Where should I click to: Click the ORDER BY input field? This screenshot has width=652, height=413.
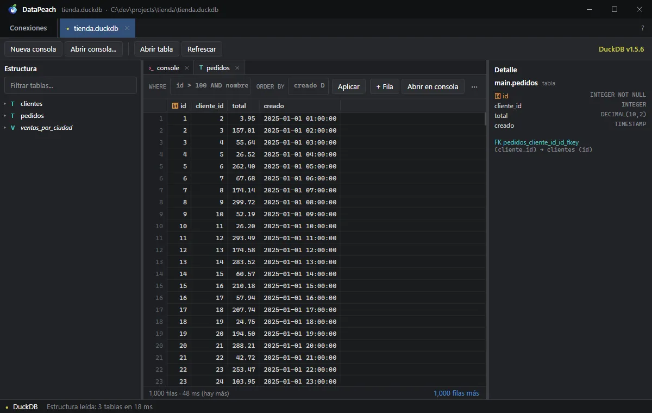pos(308,86)
